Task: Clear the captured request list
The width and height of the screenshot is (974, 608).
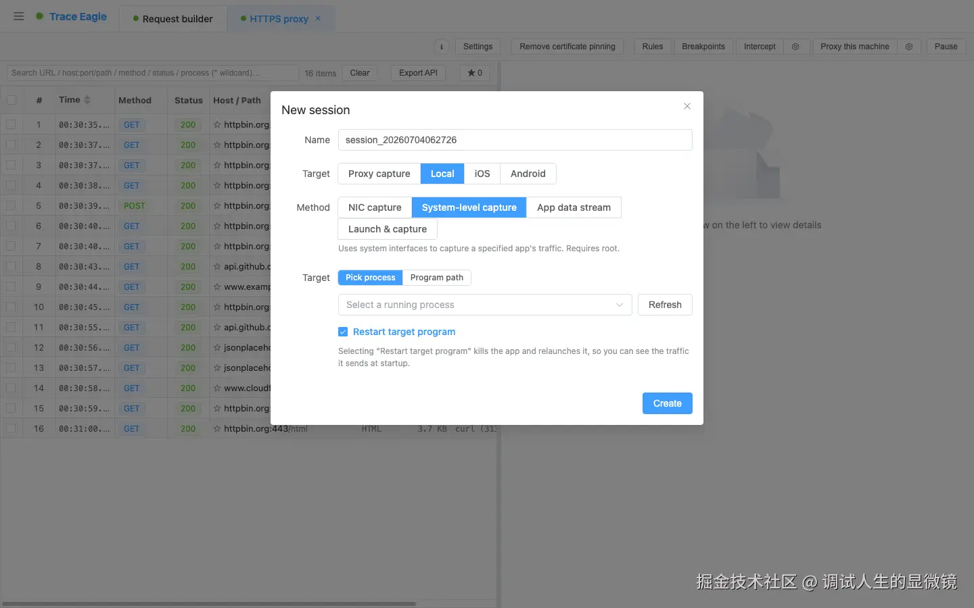Action: pyautogui.click(x=360, y=73)
